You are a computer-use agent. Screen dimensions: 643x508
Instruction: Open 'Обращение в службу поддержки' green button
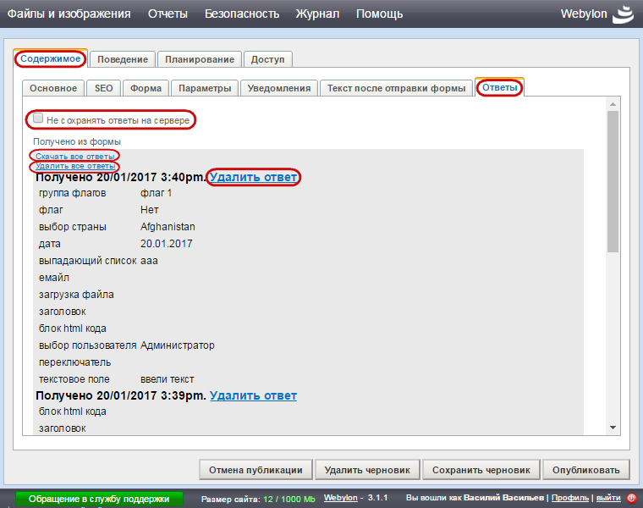coord(99,499)
